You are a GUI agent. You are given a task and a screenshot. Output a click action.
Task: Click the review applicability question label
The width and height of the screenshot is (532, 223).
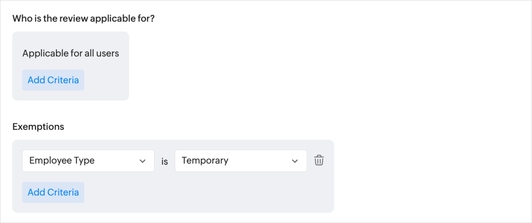pyautogui.click(x=83, y=18)
